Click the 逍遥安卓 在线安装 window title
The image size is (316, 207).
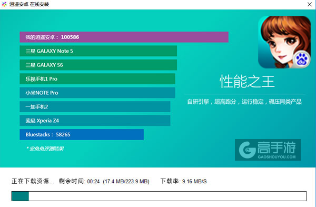tap(29, 4)
